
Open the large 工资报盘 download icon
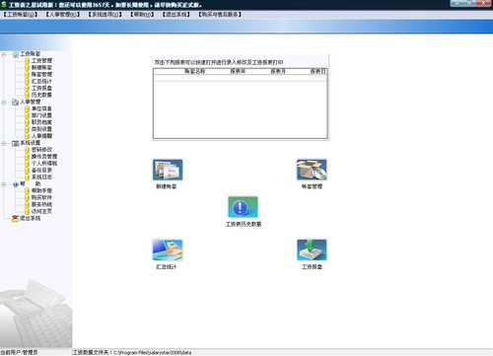[x=312, y=249]
